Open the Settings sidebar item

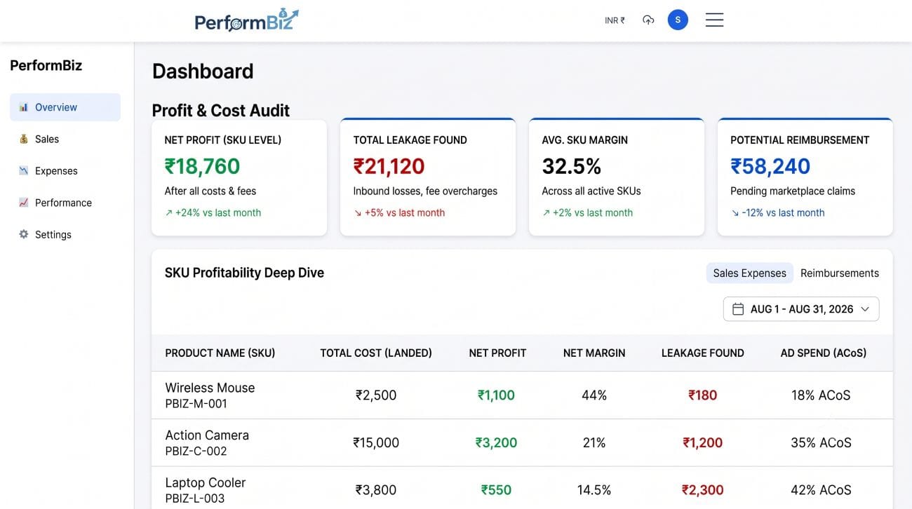pos(65,234)
